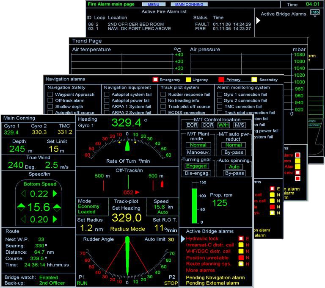
Task: Toggle the Gyro 1 connection fail checkbox
Action: point(220,94)
